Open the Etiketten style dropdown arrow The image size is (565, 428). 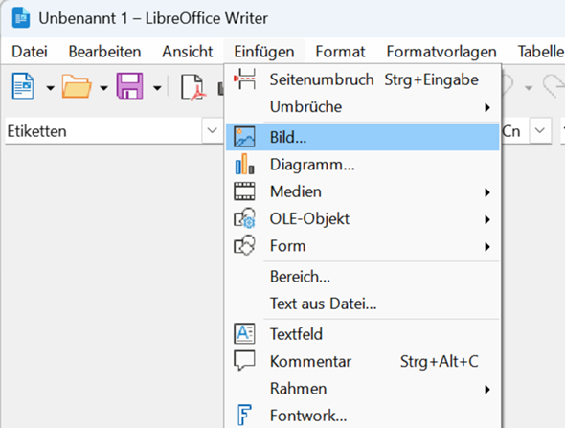[213, 130]
